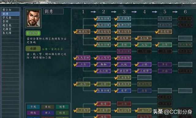Open the 戟術訓練 technology node

coord(104,25)
